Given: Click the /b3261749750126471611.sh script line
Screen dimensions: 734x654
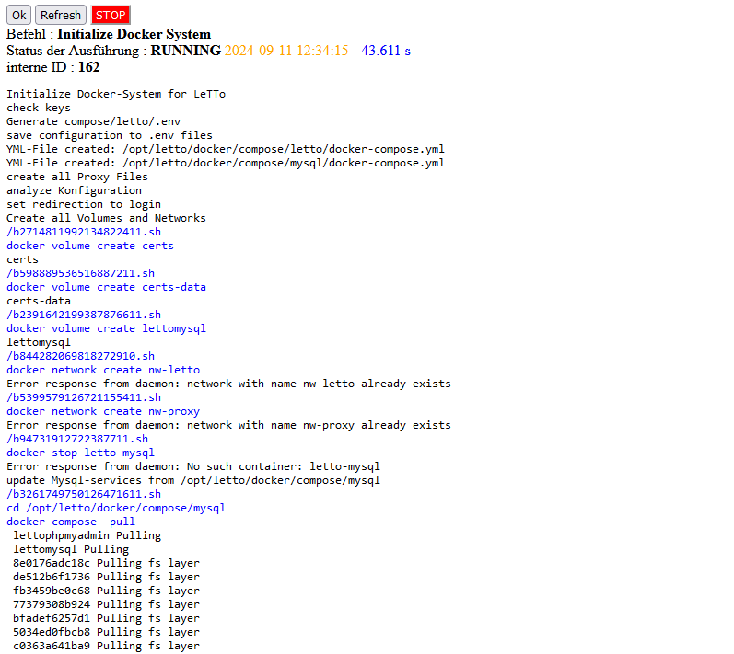Looking at the screenshot, I should point(84,494).
